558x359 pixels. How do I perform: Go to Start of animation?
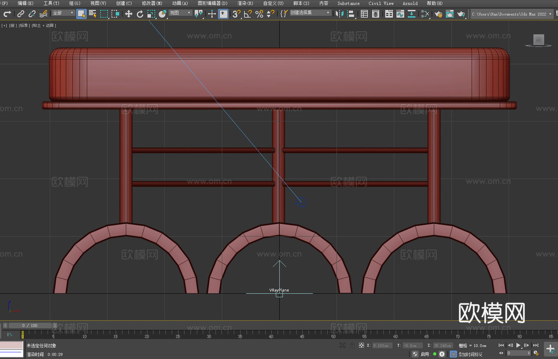point(501,345)
